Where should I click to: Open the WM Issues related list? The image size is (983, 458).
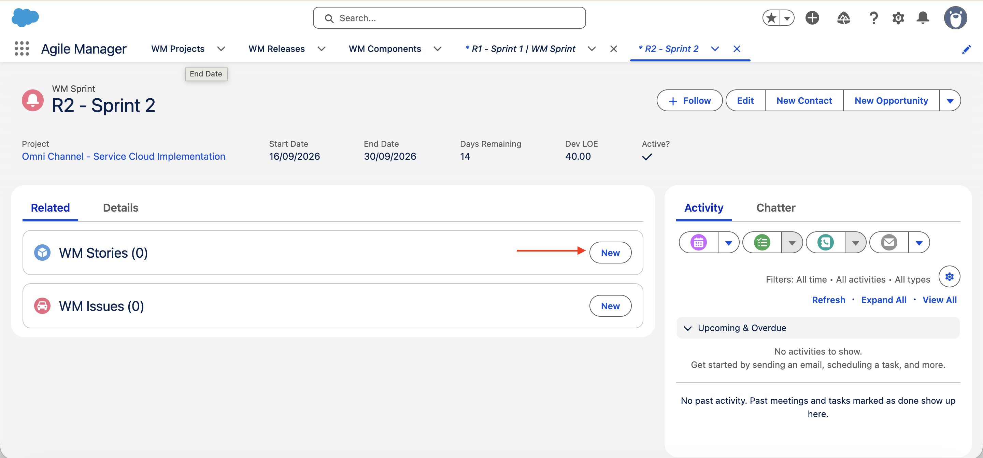pyautogui.click(x=101, y=306)
